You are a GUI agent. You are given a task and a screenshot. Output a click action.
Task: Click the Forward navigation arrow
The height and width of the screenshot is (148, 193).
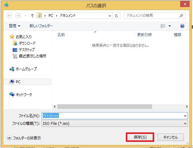pos(18,16)
